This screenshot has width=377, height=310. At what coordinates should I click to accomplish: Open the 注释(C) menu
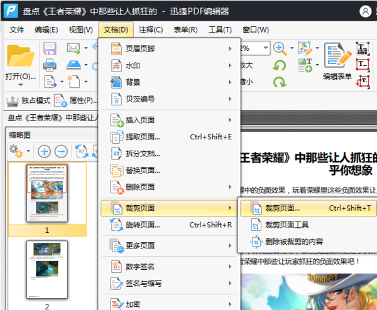pos(151,29)
